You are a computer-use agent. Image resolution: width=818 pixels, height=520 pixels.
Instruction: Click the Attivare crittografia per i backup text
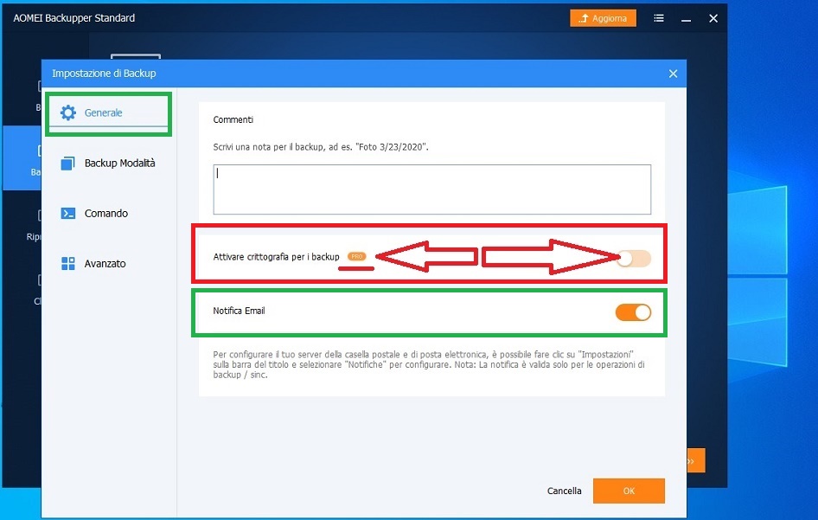pos(276,257)
